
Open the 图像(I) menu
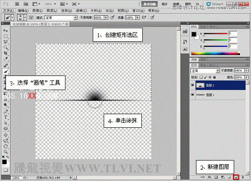[37, 10]
